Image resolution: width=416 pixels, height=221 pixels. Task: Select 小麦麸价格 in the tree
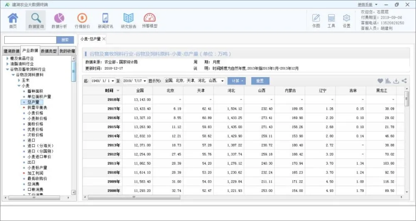[37, 119]
